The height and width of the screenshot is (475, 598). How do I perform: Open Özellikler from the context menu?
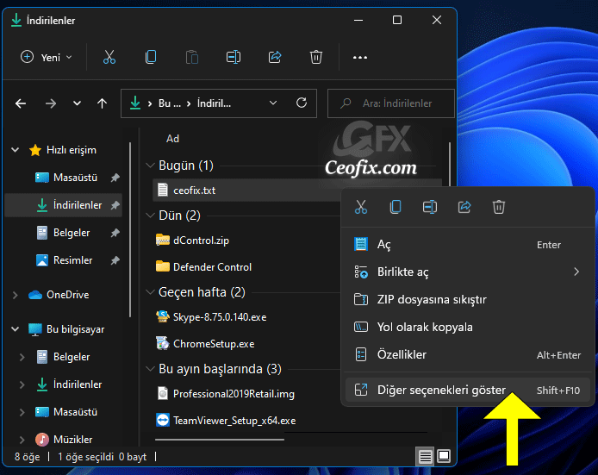click(x=468, y=354)
